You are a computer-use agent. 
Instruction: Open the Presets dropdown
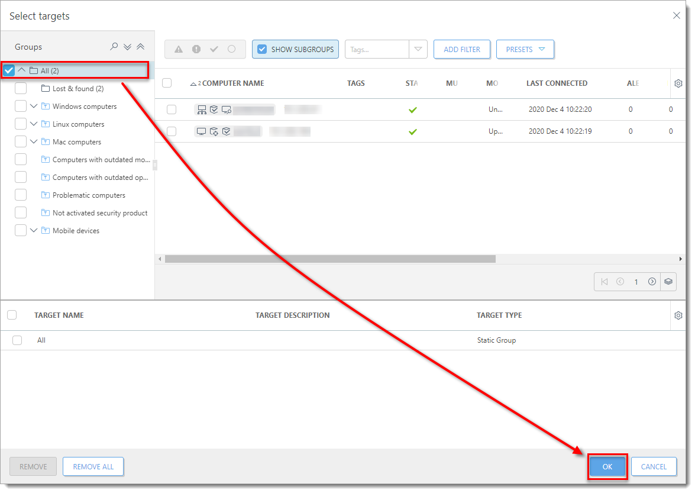[x=525, y=49]
